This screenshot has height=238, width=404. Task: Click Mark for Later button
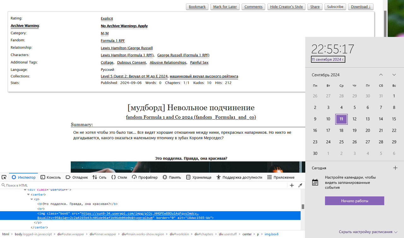click(225, 7)
